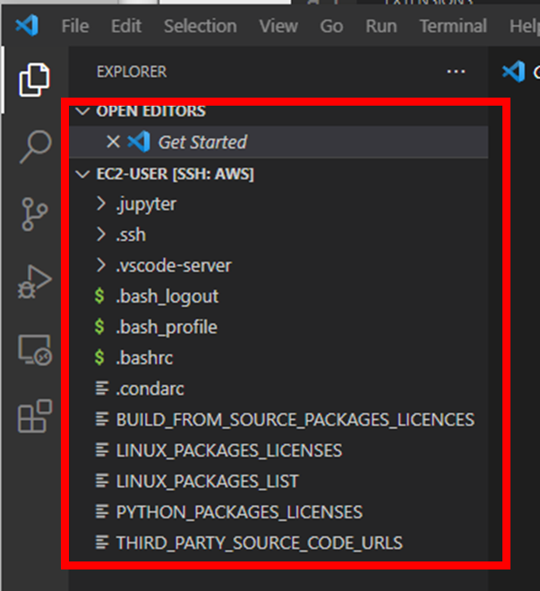Screen dimensions: 540x591
Task: Open the Remote Explorer view icon
Action: tap(35, 350)
